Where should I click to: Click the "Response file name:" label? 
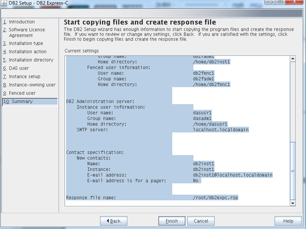(91, 198)
